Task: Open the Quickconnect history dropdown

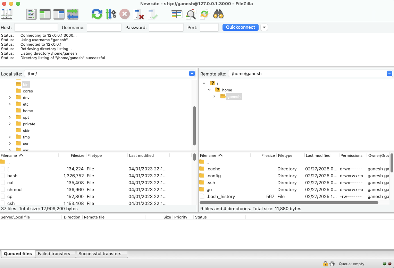Action: [x=264, y=27]
